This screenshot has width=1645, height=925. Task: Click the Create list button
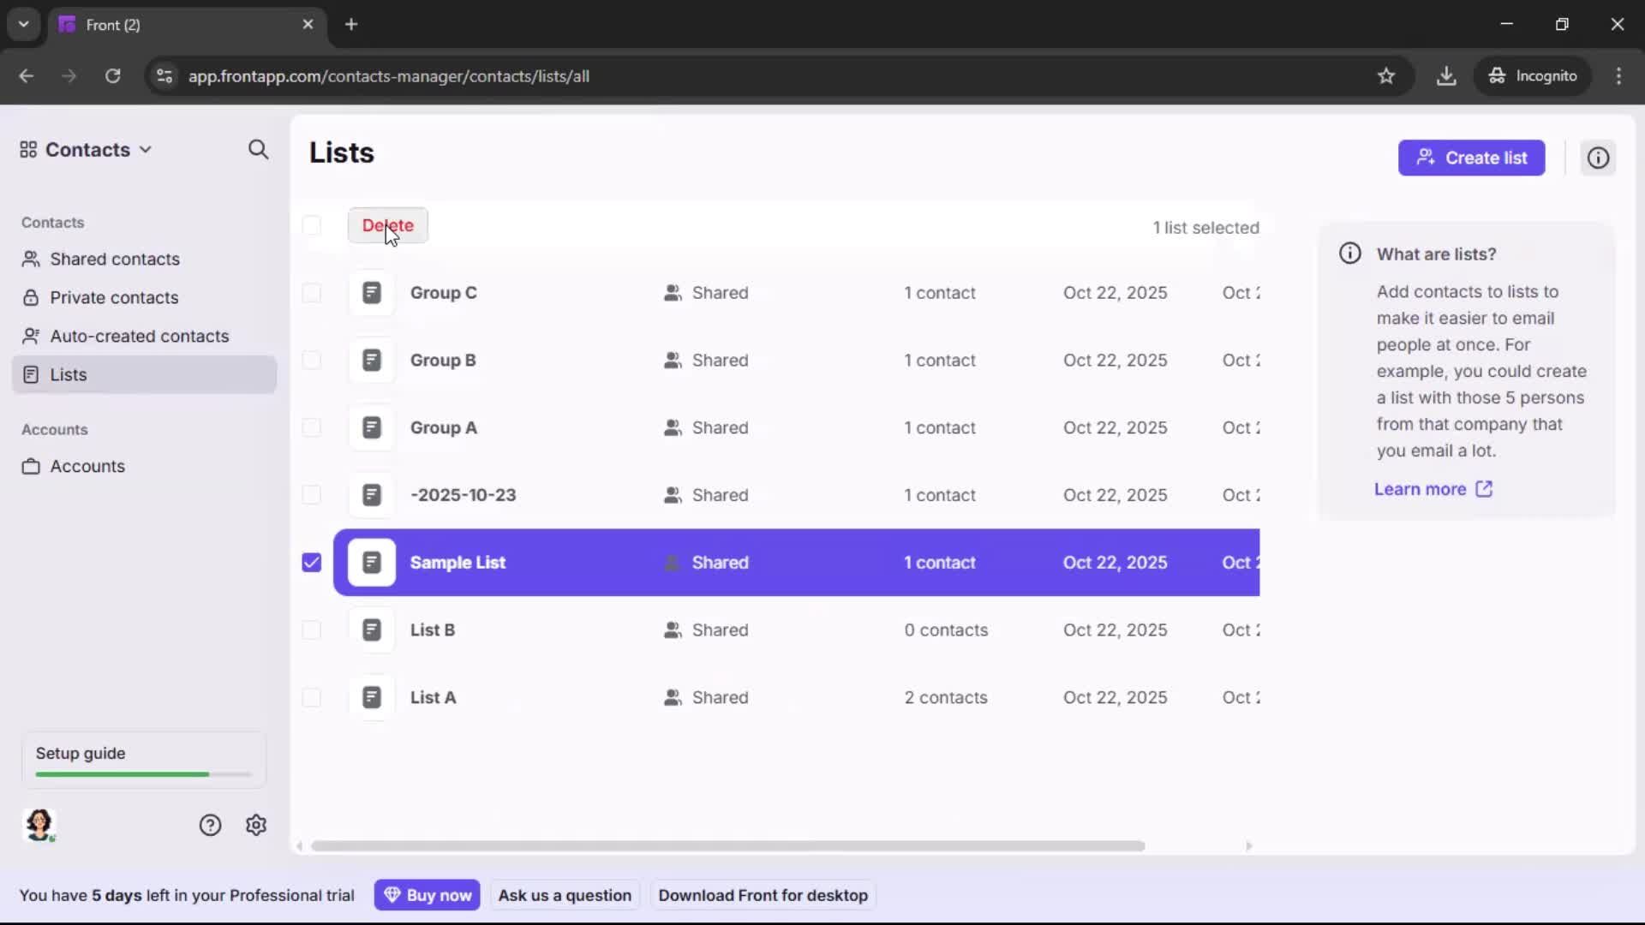click(x=1471, y=158)
